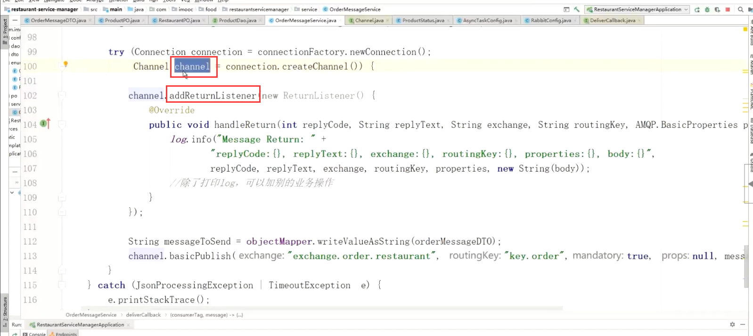Collapse project panel via minus icon
The height and width of the screenshot is (336, 753).
click(15, 20)
